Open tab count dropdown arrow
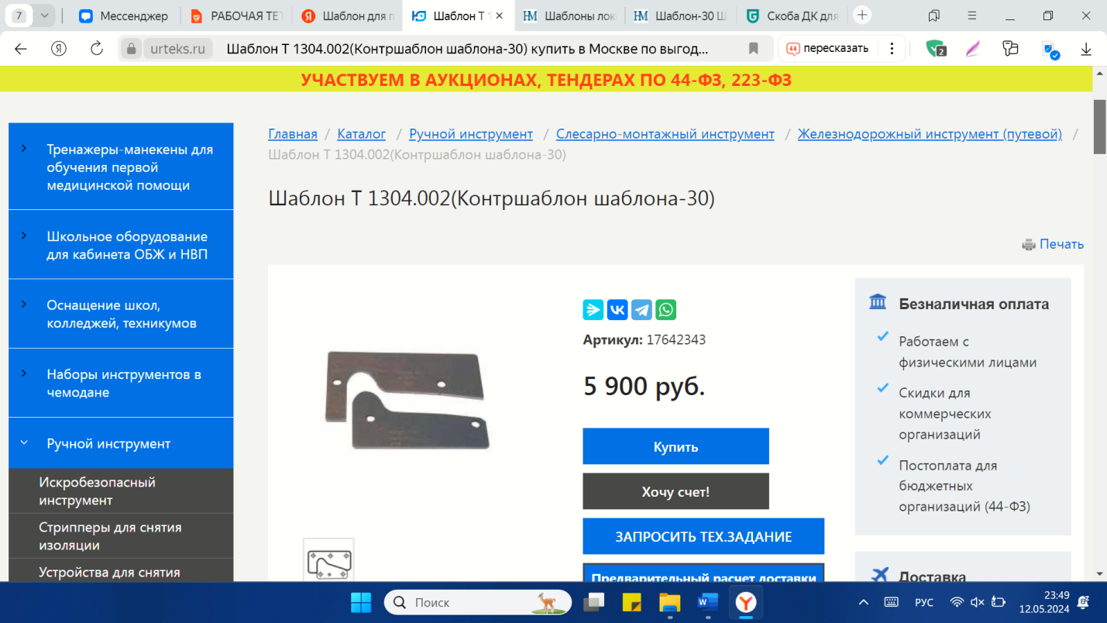The height and width of the screenshot is (623, 1107). coord(43,15)
